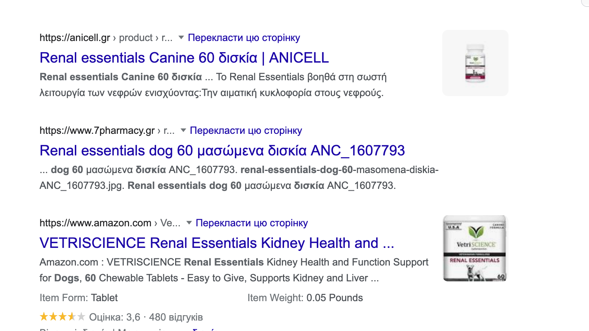Open the dropdown arrow next to 7pharmacy.gr URL

183,130
